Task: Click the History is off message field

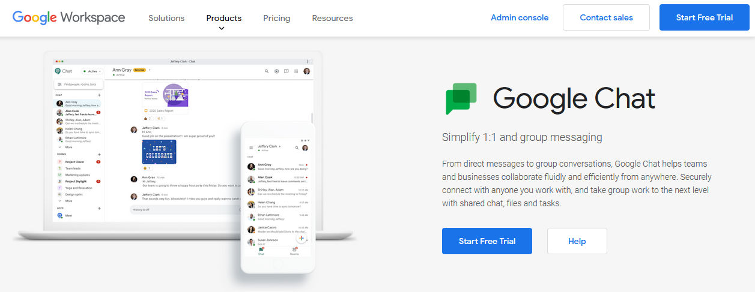Action: pyautogui.click(x=185, y=209)
